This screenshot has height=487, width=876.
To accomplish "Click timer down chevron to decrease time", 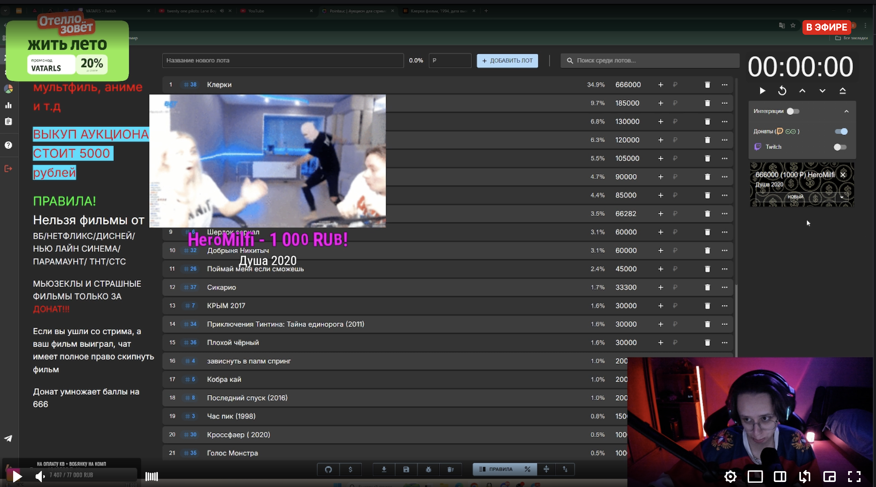I will (x=822, y=91).
